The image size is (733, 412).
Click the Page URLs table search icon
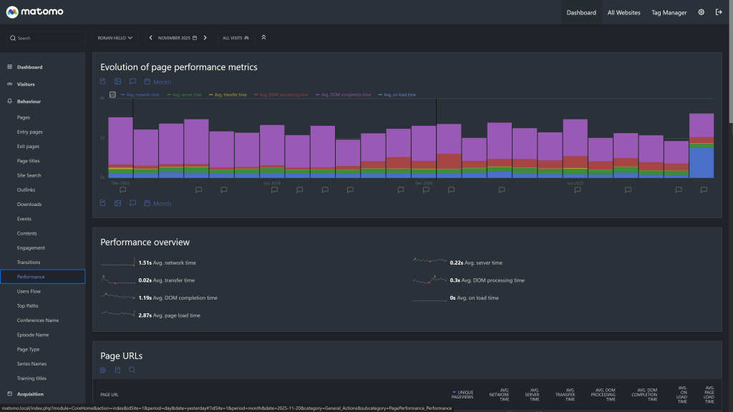(x=132, y=370)
